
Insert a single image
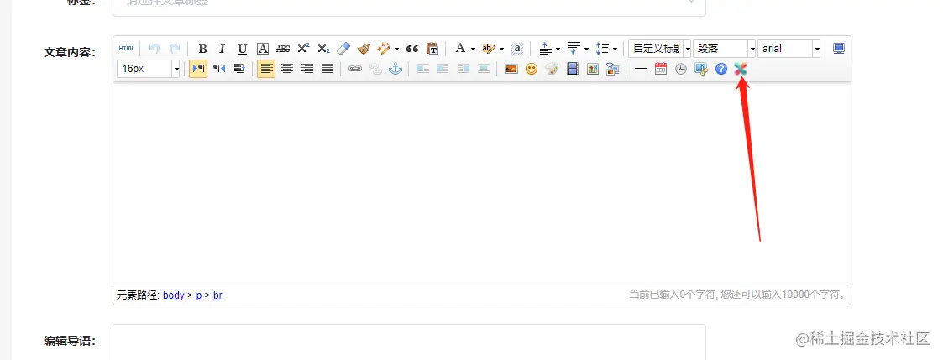click(x=511, y=69)
